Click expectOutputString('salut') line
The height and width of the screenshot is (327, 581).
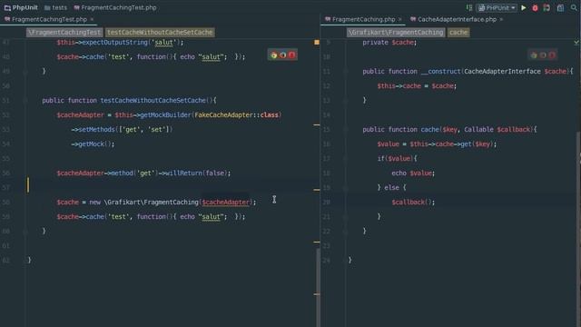(120, 43)
